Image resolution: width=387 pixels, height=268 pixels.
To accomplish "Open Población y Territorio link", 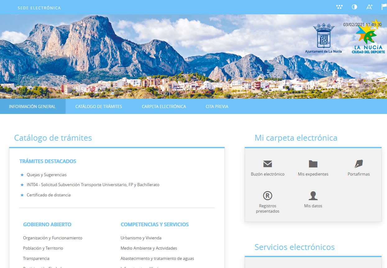I will (x=43, y=248).
